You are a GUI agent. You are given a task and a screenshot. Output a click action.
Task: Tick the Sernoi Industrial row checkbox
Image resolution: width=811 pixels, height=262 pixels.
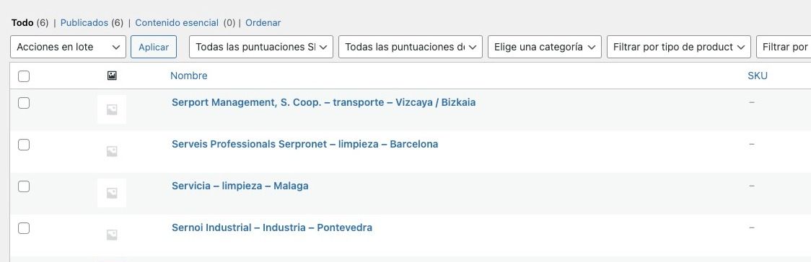[x=24, y=228]
